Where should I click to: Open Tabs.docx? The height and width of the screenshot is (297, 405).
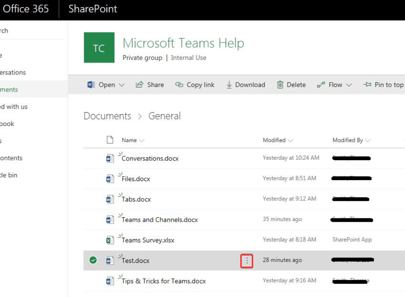137,199
